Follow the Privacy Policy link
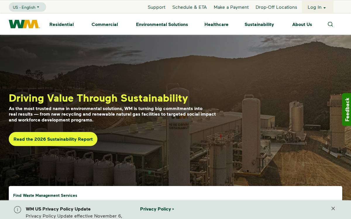351x219 pixels. point(157,209)
